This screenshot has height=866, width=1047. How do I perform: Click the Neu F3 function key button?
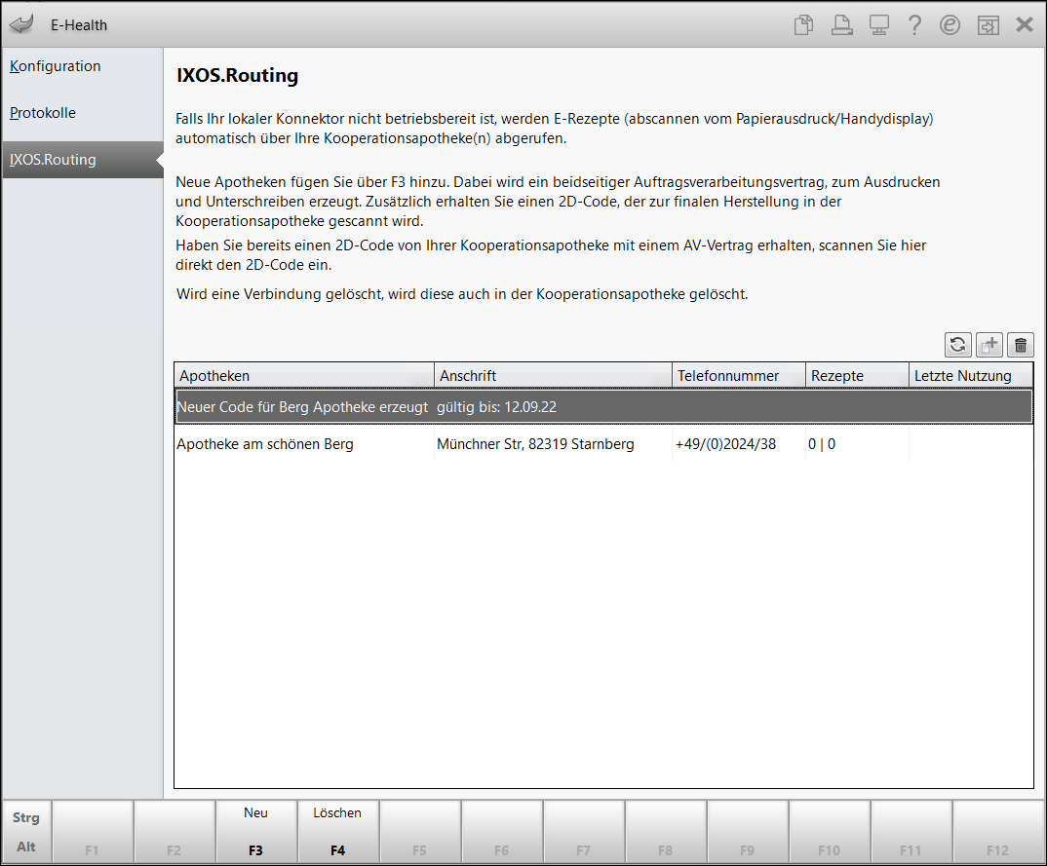[x=255, y=831]
